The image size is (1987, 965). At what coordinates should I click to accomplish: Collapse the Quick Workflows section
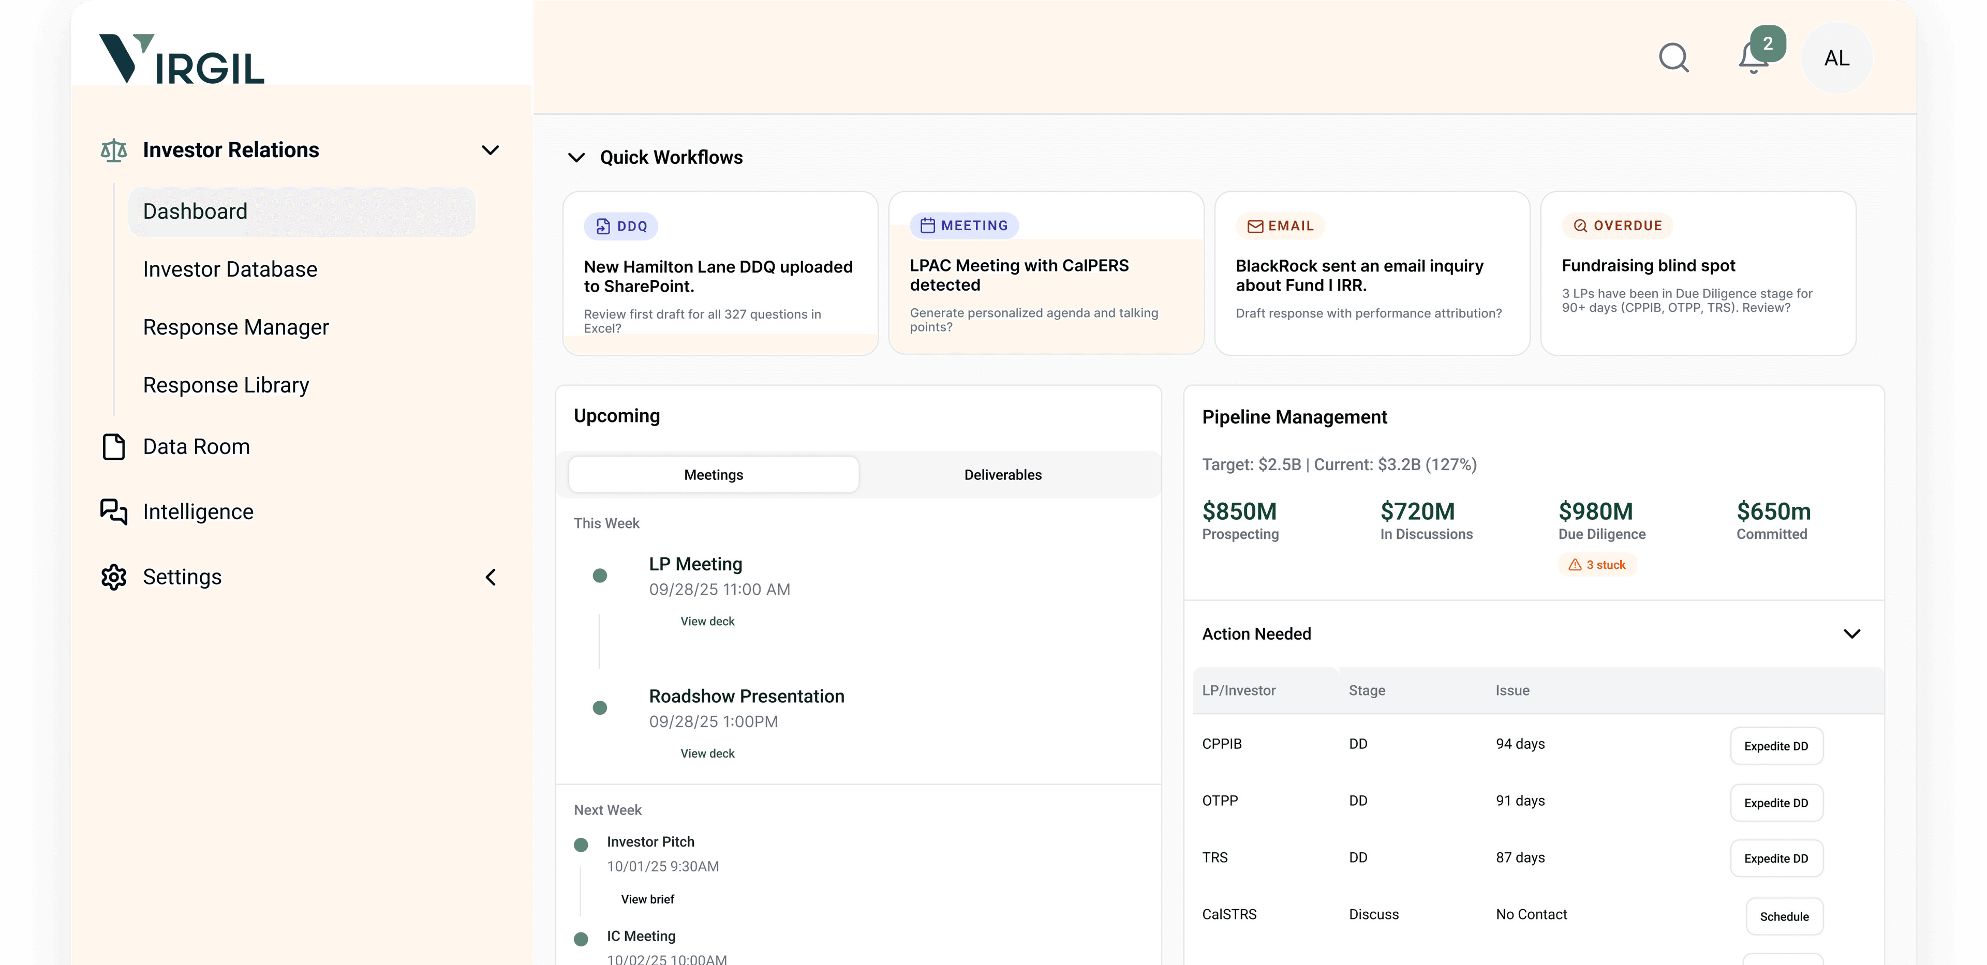pos(576,157)
